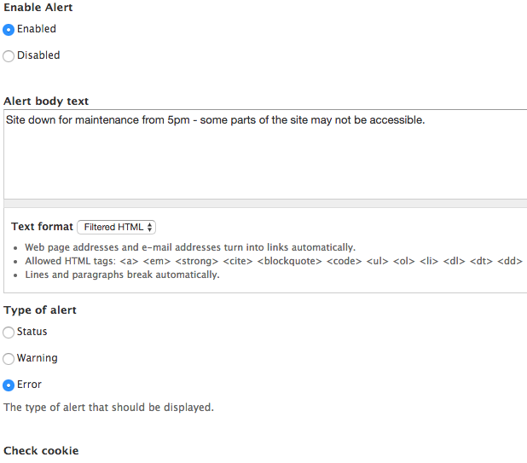Click the alert type description text
The image size is (527, 463).
tap(108, 408)
